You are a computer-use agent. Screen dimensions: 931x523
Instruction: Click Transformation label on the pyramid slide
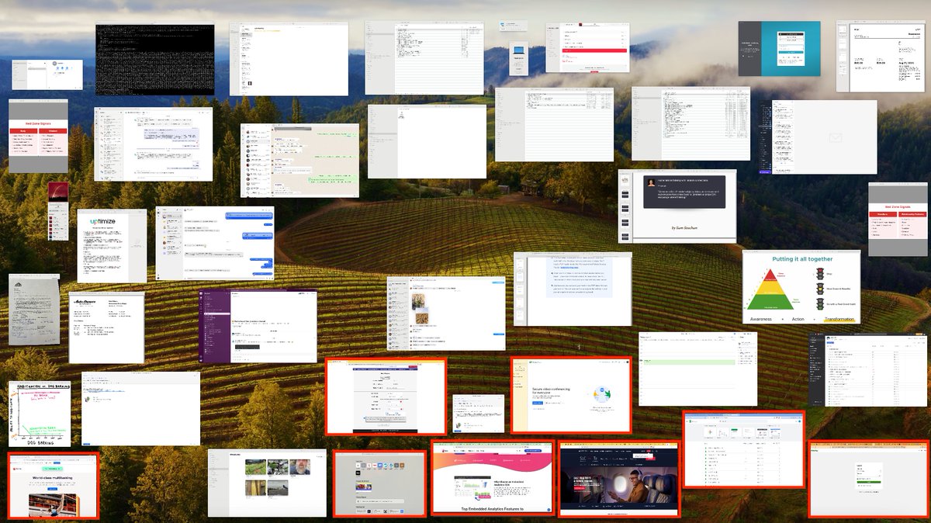pos(839,319)
